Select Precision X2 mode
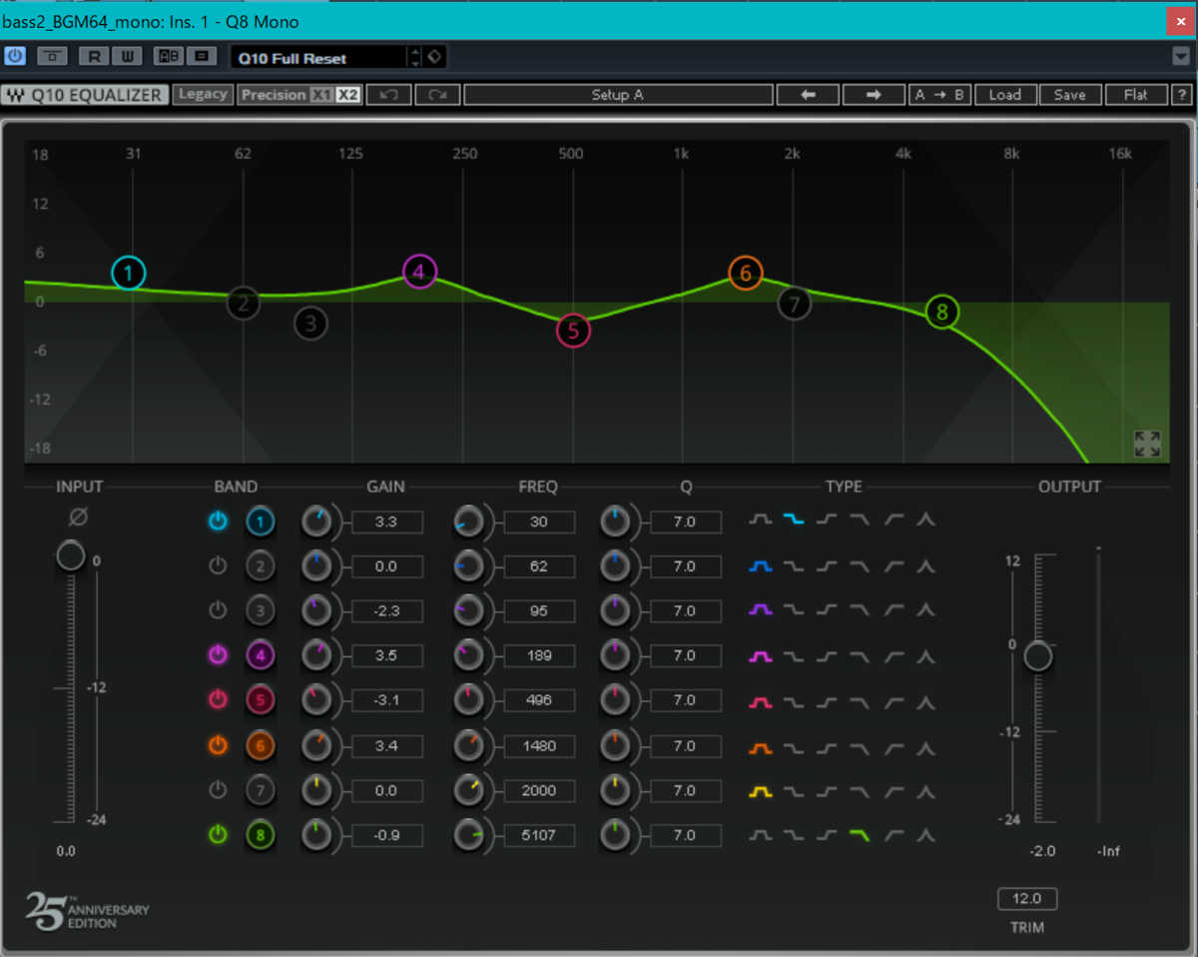This screenshot has width=1198, height=957. coord(347,95)
